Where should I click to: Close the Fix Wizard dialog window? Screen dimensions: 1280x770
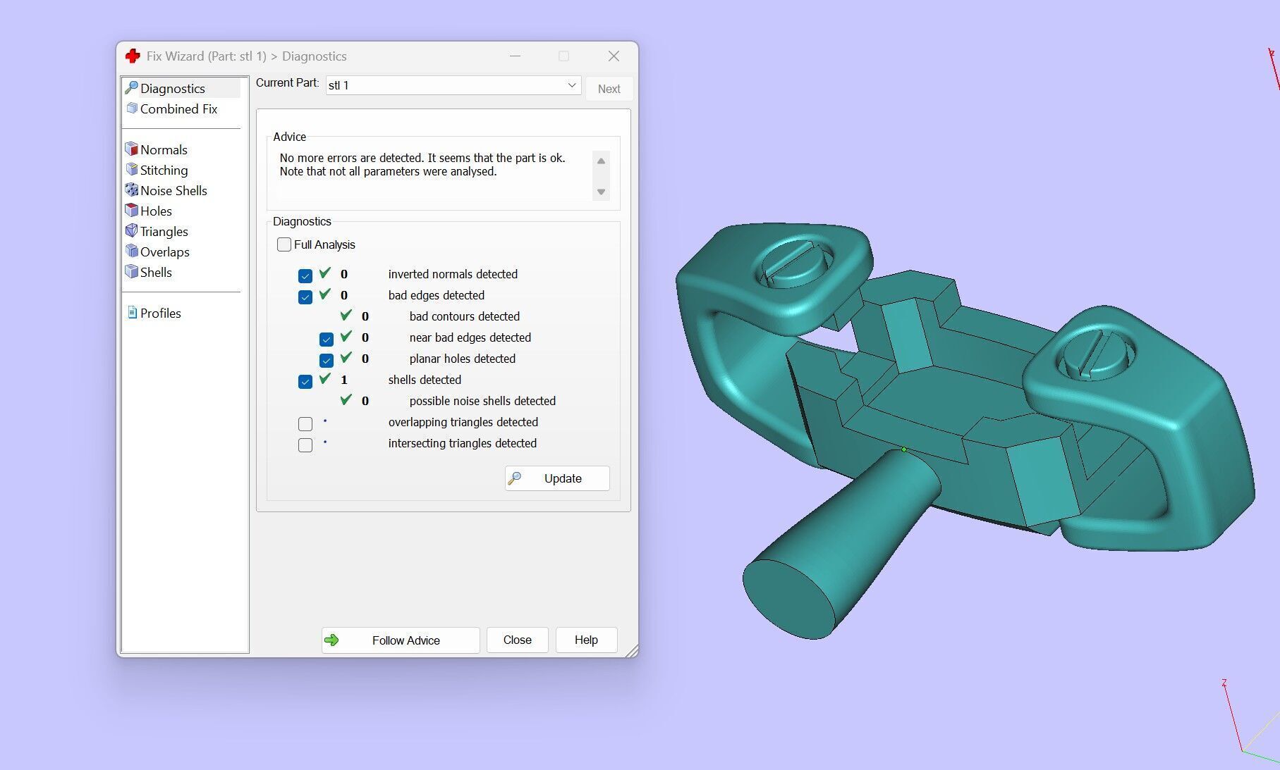614,56
